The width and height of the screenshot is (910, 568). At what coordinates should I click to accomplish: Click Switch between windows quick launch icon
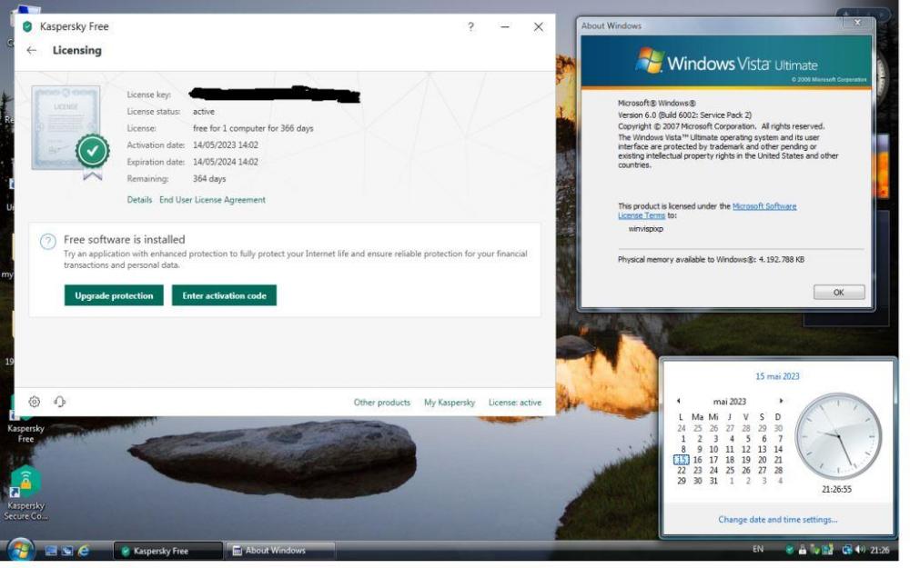click(x=67, y=551)
